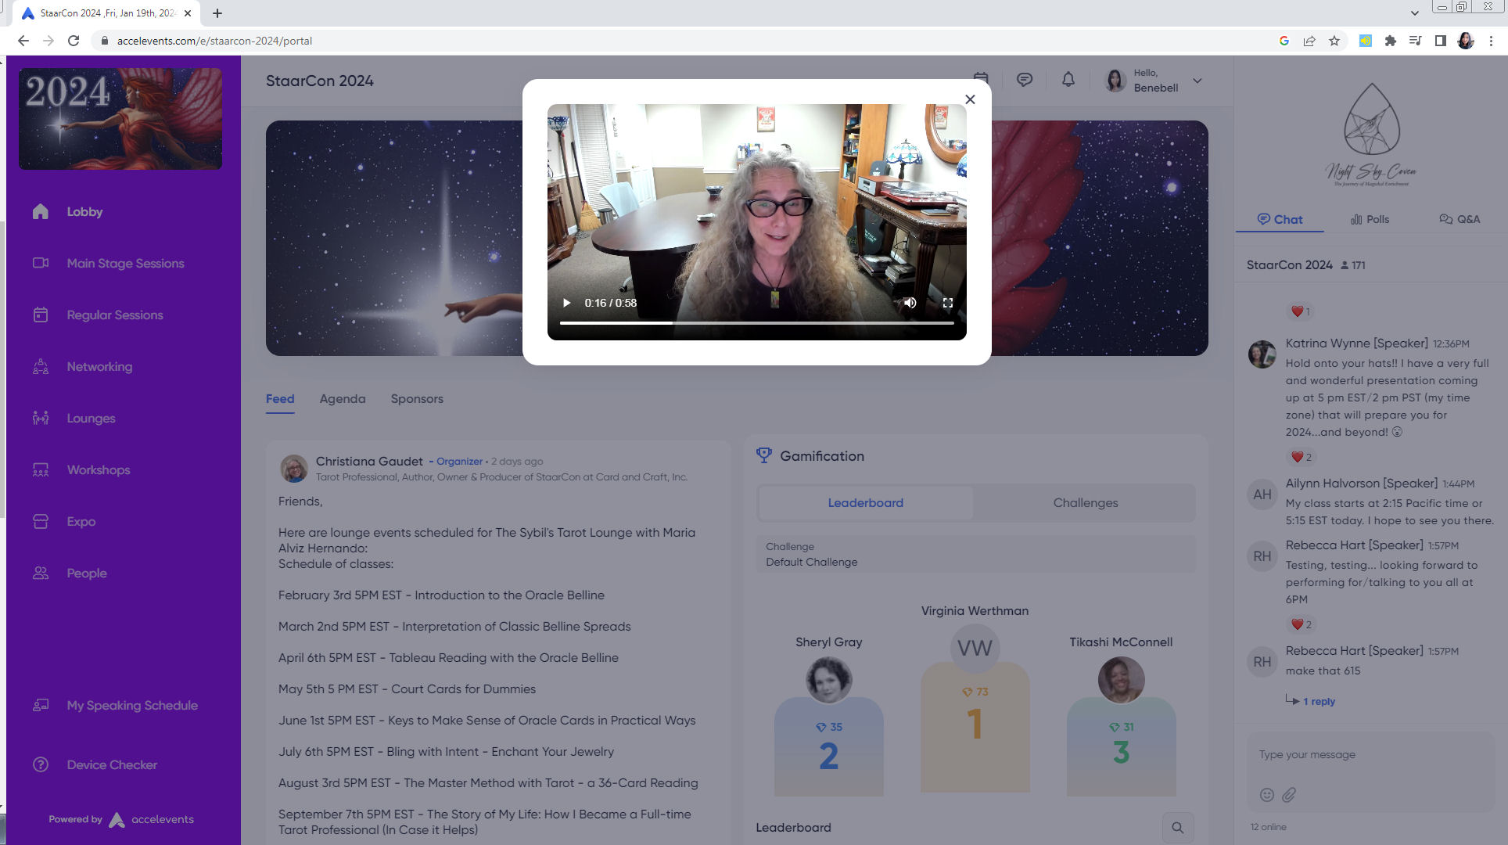Expand the 1 reply thread
Viewport: 1508px width, 845px height.
pyautogui.click(x=1318, y=702)
